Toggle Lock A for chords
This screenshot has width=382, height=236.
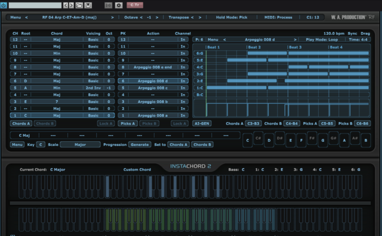[x=106, y=123]
